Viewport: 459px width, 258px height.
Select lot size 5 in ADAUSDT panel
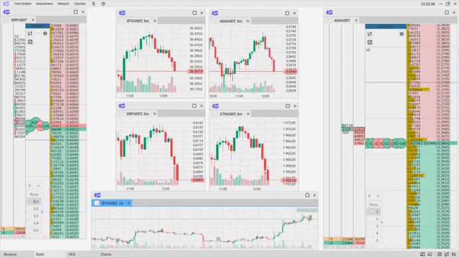[x=374, y=241]
